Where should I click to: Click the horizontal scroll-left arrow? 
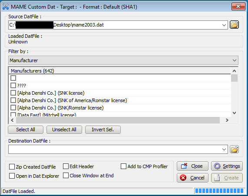click(x=12, y=120)
